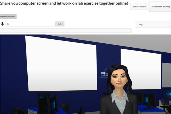Click the microphone icon for voice input

coord(3,24)
